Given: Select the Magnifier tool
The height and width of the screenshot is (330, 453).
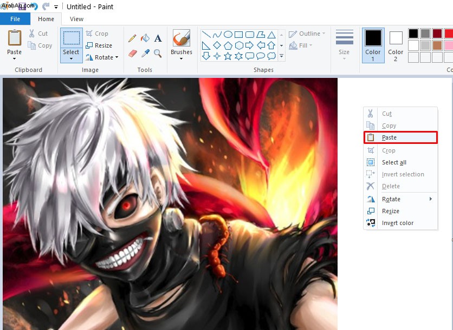Looking at the screenshot, I should (x=158, y=54).
